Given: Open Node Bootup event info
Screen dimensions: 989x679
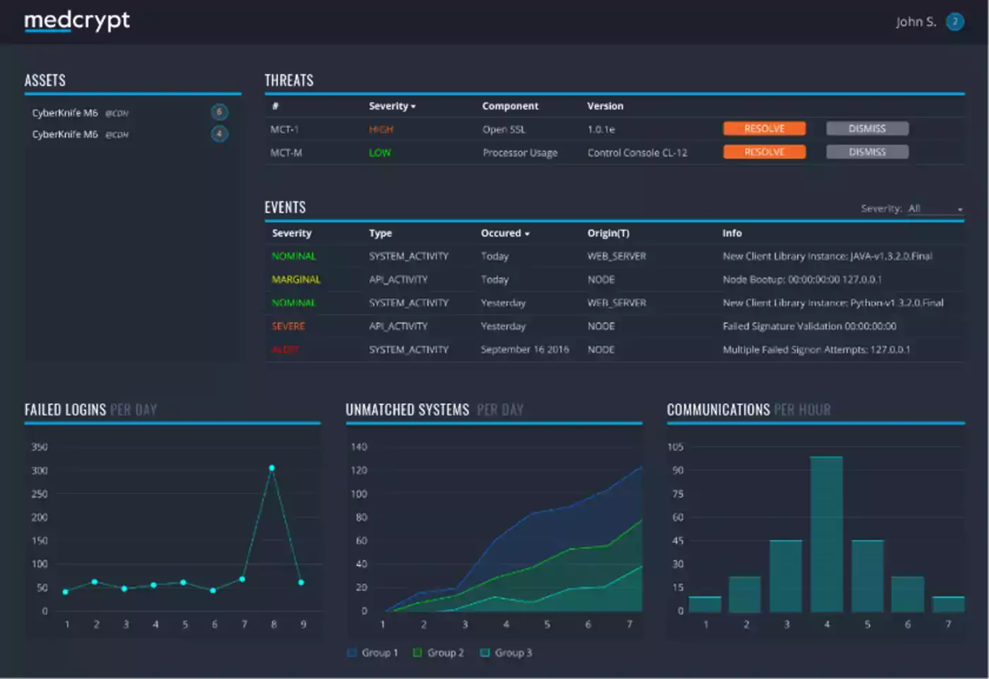Looking at the screenshot, I should [802, 280].
